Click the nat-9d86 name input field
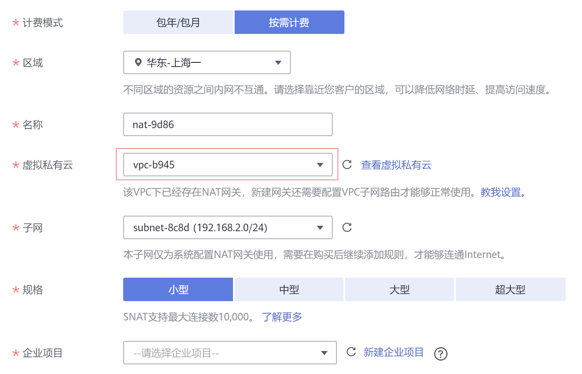 [x=228, y=124]
